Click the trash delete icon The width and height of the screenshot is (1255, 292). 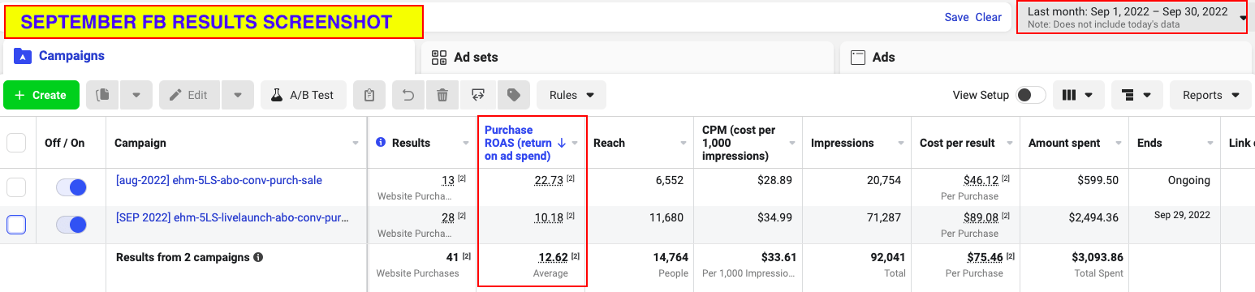pyautogui.click(x=442, y=95)
